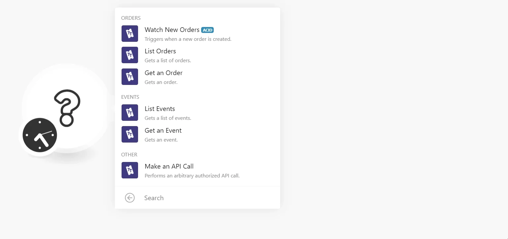Select the Get an Order entry

coord(198,77)
